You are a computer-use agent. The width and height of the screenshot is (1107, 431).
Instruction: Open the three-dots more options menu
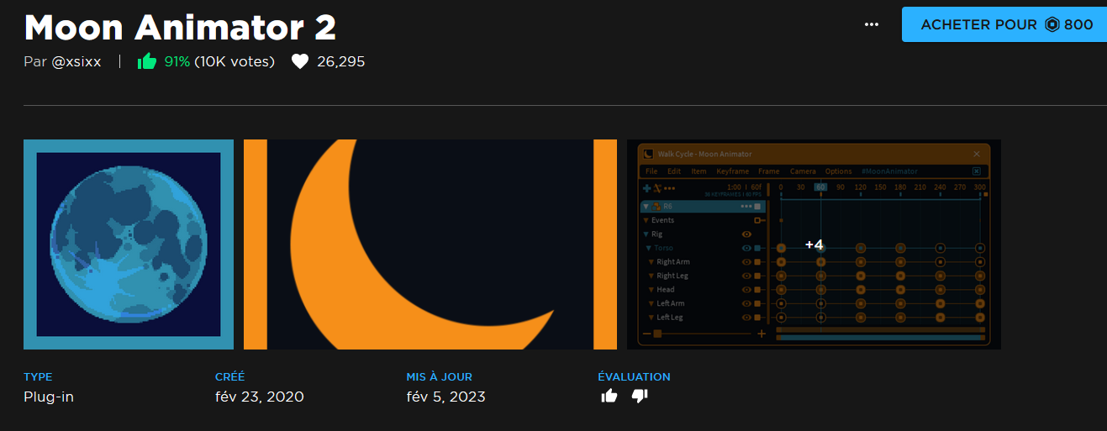pyautogui.click(x=872, y=24)
